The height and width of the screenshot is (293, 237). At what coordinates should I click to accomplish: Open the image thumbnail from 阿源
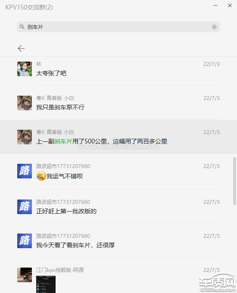(46, 284)
